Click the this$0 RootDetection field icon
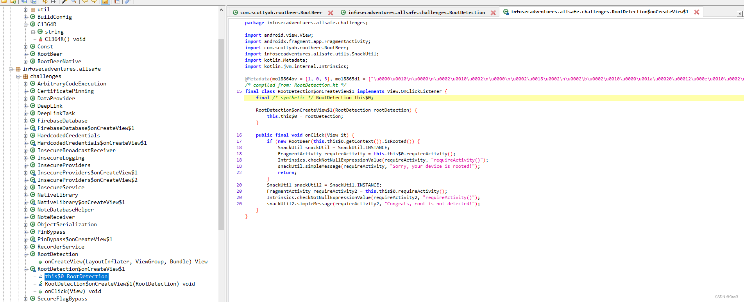Image resolution: width=744 pixels, height=302 pixels. (x=41, y=276)
